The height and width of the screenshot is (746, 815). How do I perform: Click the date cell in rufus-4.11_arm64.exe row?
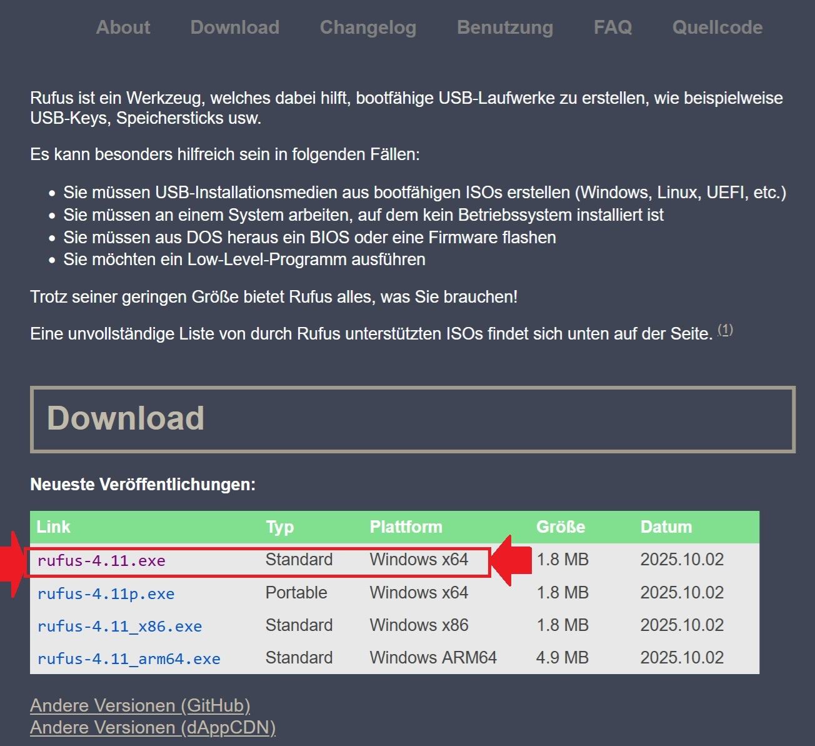[x=682, y=658]
